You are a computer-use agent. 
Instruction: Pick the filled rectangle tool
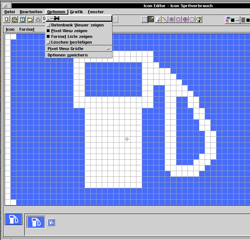(x=172, y=20)
